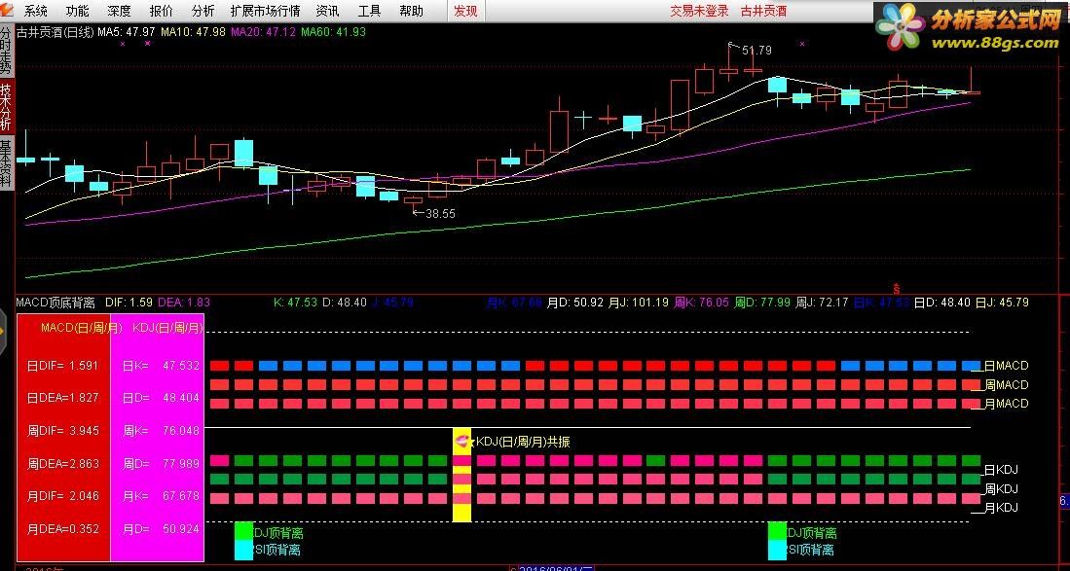Click the 日K= 47.532 table value
1070x571 pixels.
[161, 366]
